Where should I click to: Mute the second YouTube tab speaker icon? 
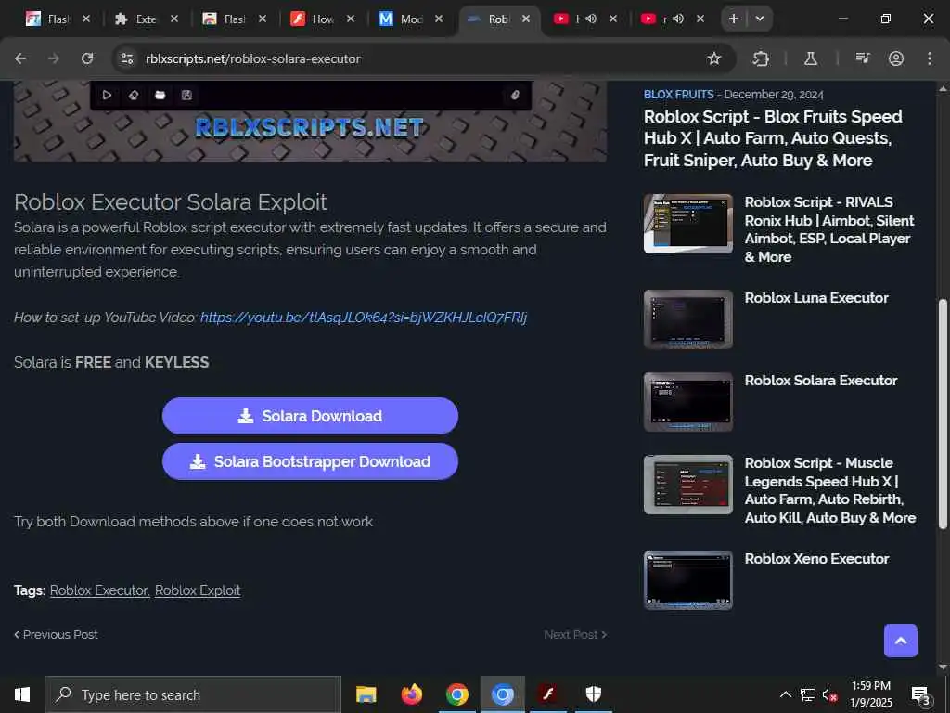[x=678, y=19]
